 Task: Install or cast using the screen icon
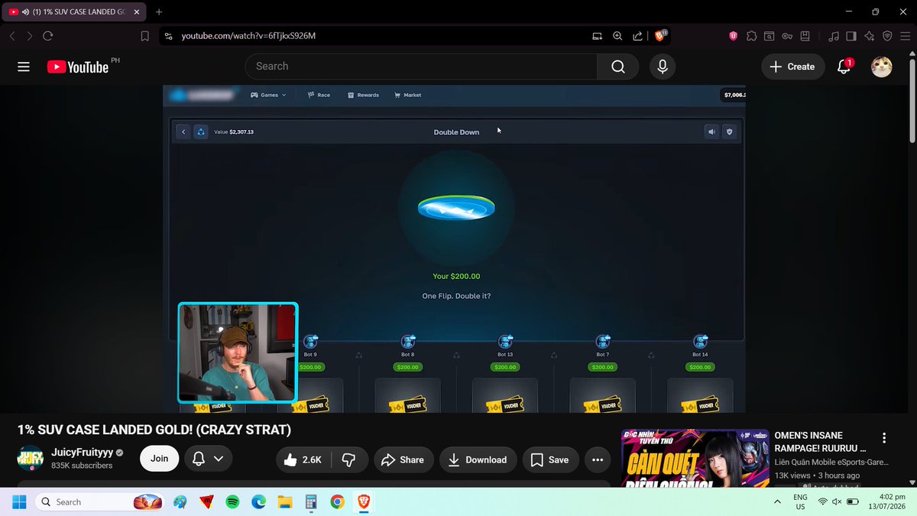[x=597, y=36]
